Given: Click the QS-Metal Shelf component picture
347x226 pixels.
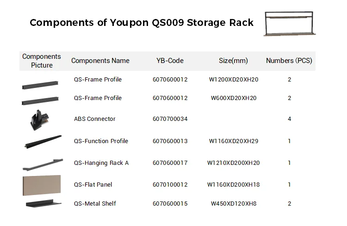Looking at the screenshot, I should click(42, 204).
